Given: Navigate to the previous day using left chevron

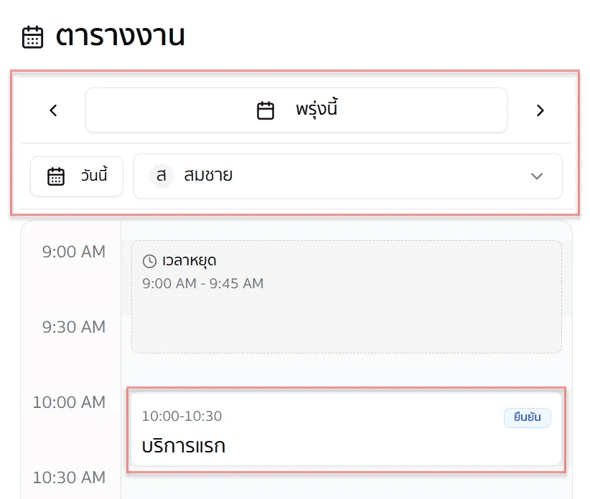Looking at the screenshot, I should pos(52,110).
